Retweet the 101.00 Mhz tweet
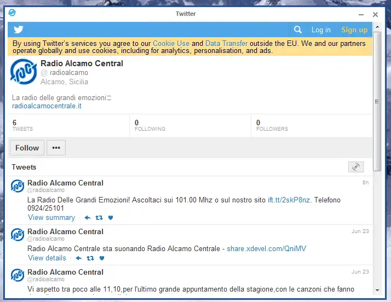 coord(99,218)
